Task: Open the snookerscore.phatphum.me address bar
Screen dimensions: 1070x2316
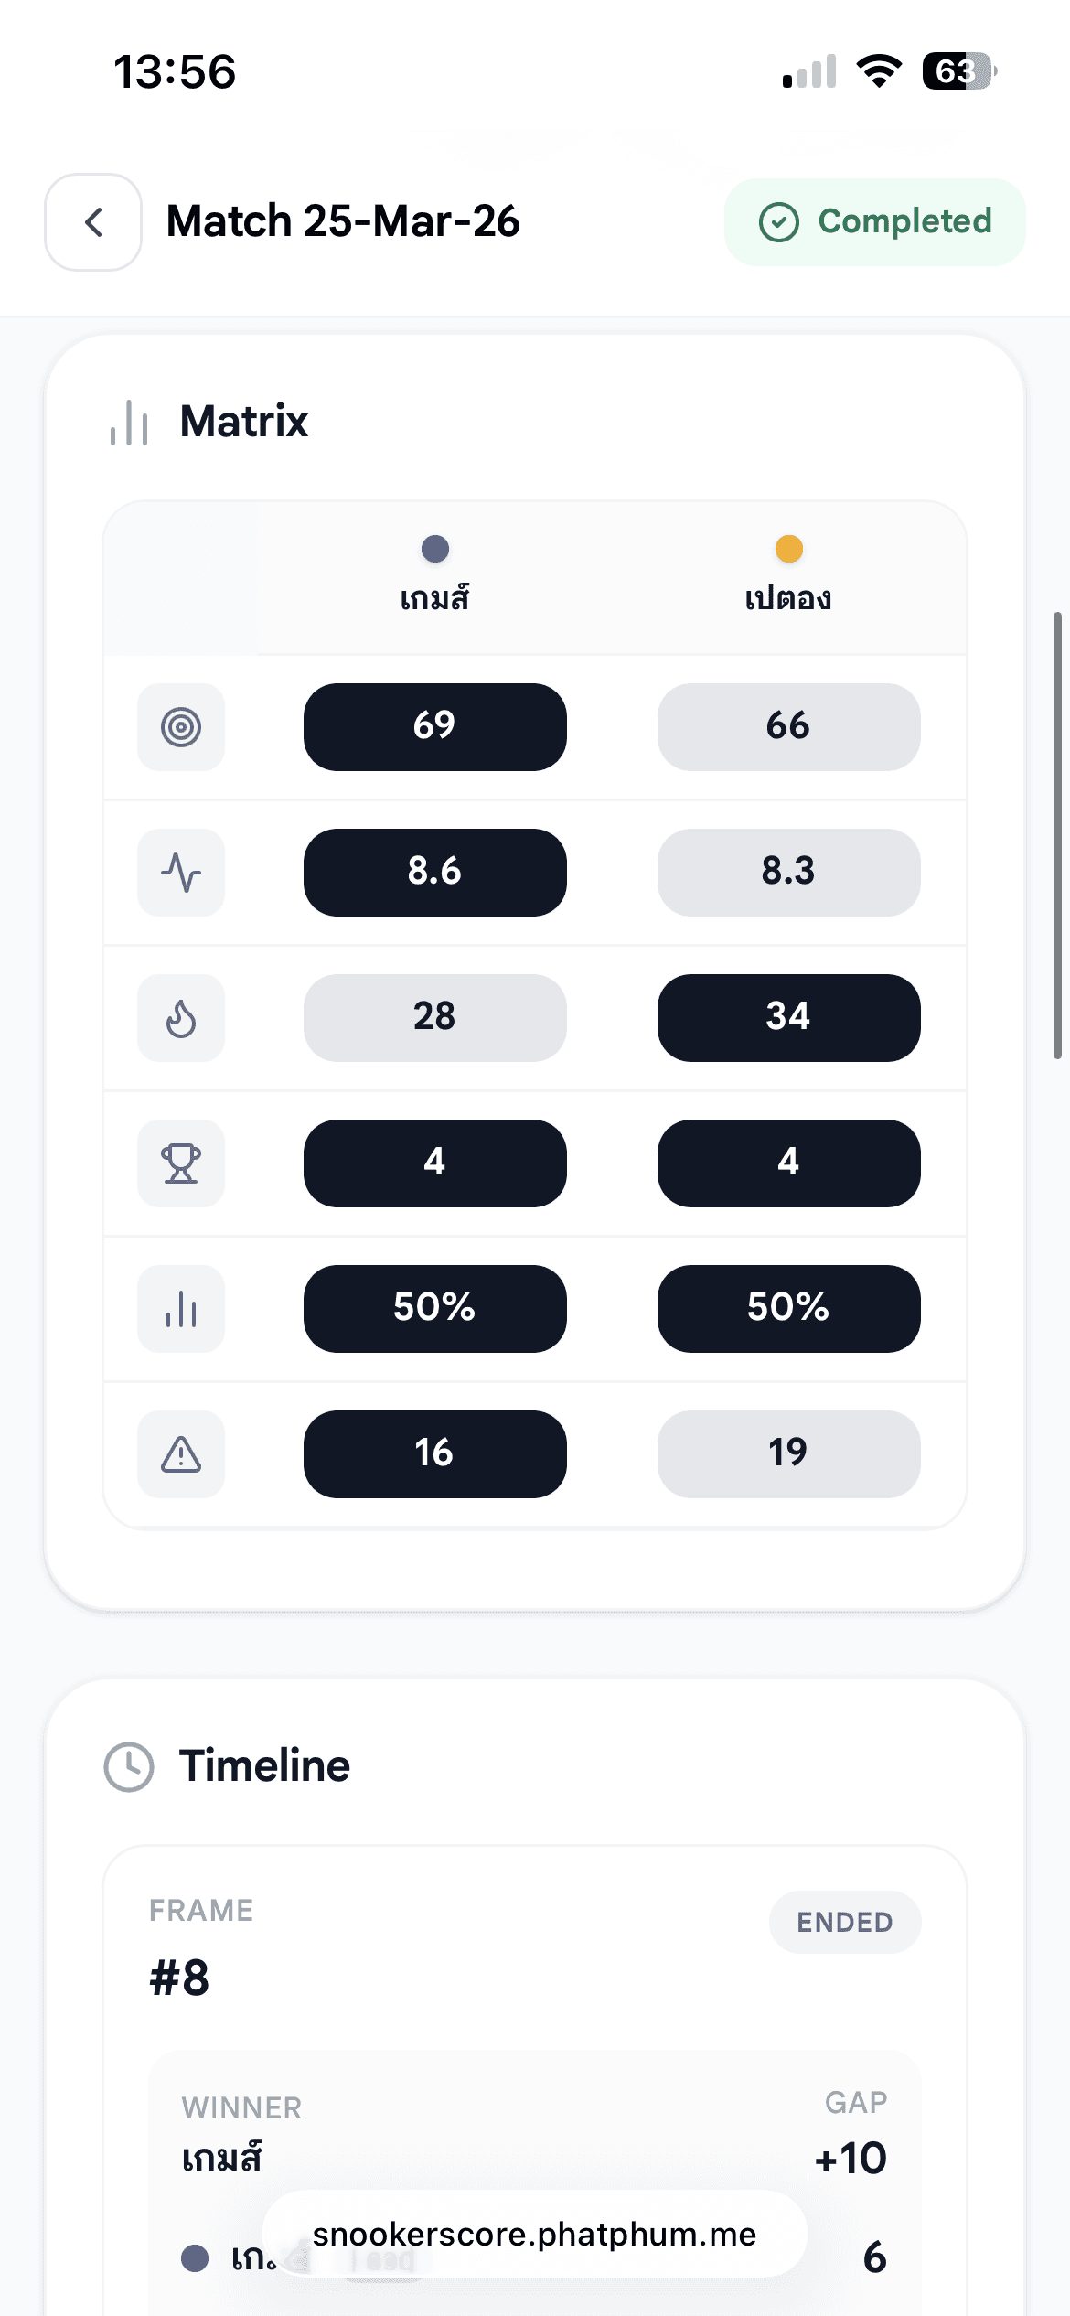Action: 534,2234
